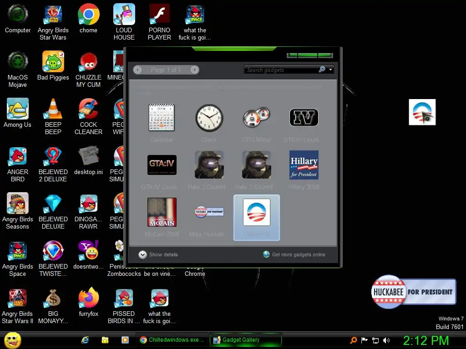Select the MacOS Mojave recycle bin icon
Screen dimensions: 466x349
18,70
